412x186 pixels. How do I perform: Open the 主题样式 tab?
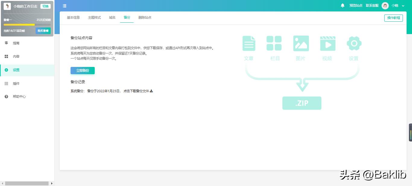[94, 17]
